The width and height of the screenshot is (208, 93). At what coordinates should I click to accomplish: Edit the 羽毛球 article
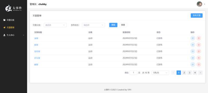point(193,51)
